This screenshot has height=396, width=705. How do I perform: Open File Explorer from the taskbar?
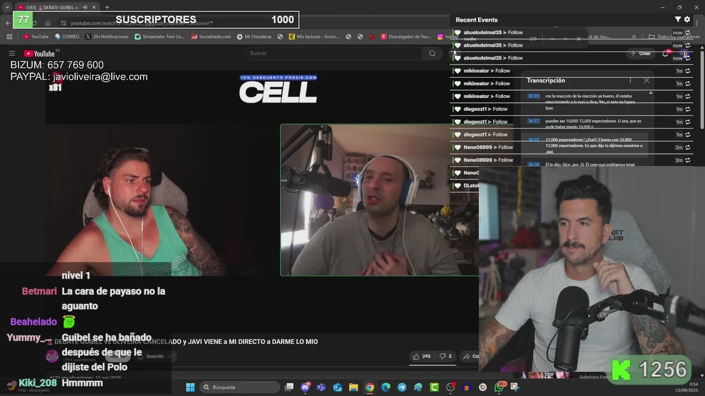click(x=354, y=387)
